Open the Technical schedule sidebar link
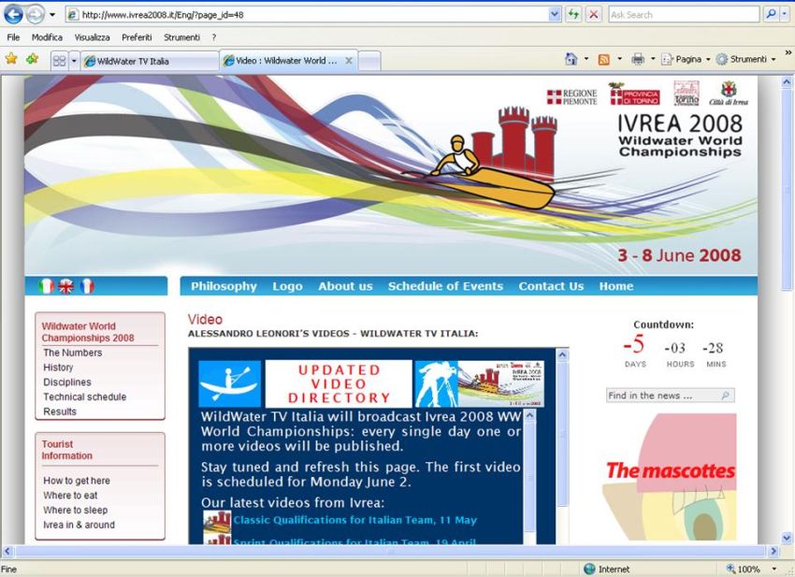Viewport: 795px width, 577px height. pos(85,397)
